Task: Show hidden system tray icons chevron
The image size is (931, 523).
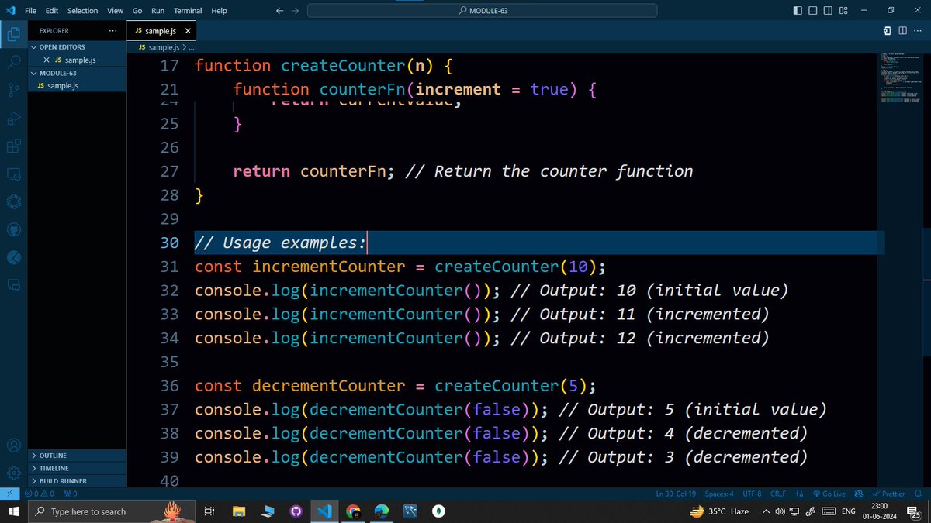Action: pos(766,511)
